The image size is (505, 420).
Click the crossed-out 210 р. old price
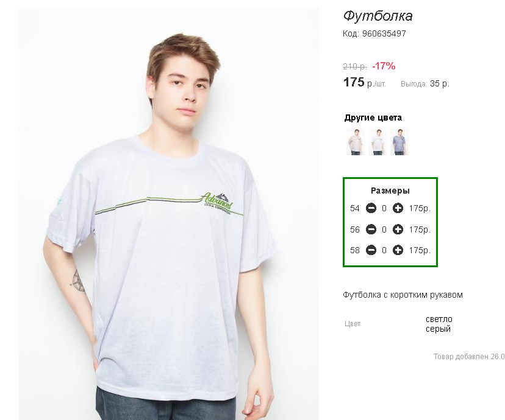pyautogui.click(x=354, y=66)
